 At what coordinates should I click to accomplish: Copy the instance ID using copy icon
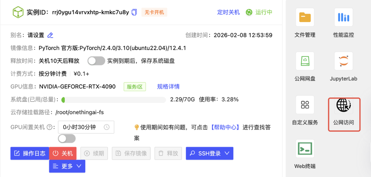coord(134,12)
